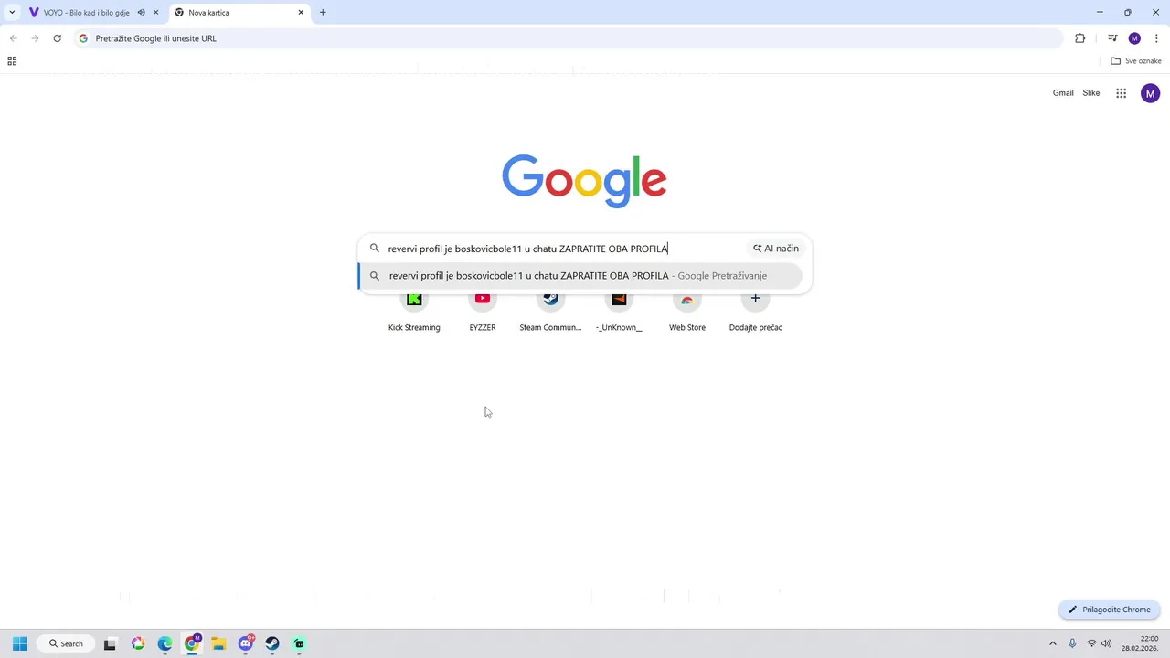Open the Google account avatar

[1150, 93]
